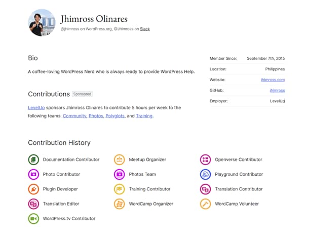Screen dimensions: 309x238
Task: Click the Sponsored badge next to Contributions
Action: point(82,94)
